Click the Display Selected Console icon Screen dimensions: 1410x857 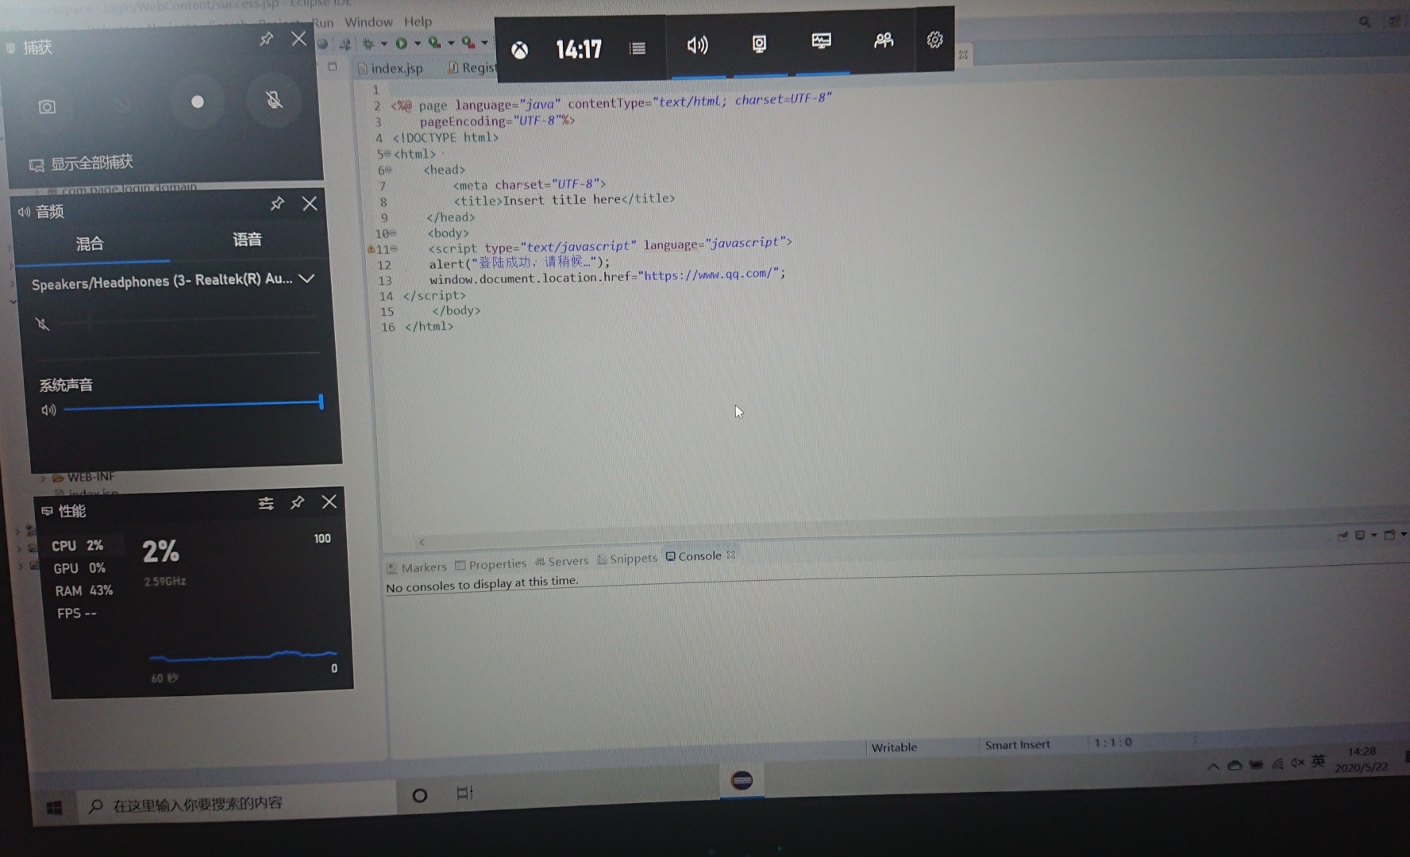click(x=1360, y=536)
